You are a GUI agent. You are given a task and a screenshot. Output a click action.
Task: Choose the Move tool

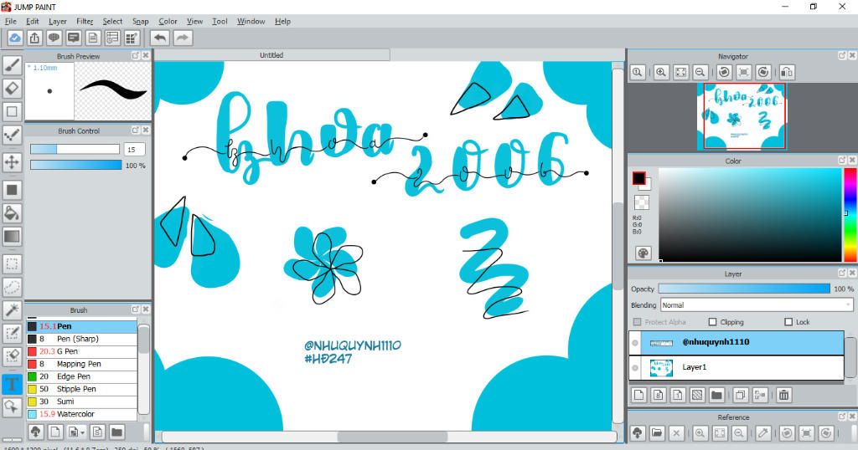tap(12, 161)
